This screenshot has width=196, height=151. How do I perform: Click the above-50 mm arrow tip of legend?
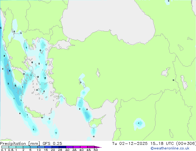click(98, 147)
